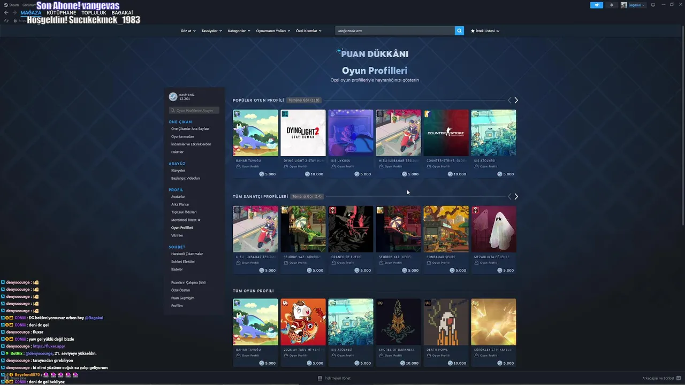Switch to the KÜTÜPHANE tab
The height and width of the screenshot is (385, 685).
[x=62, y=12]
